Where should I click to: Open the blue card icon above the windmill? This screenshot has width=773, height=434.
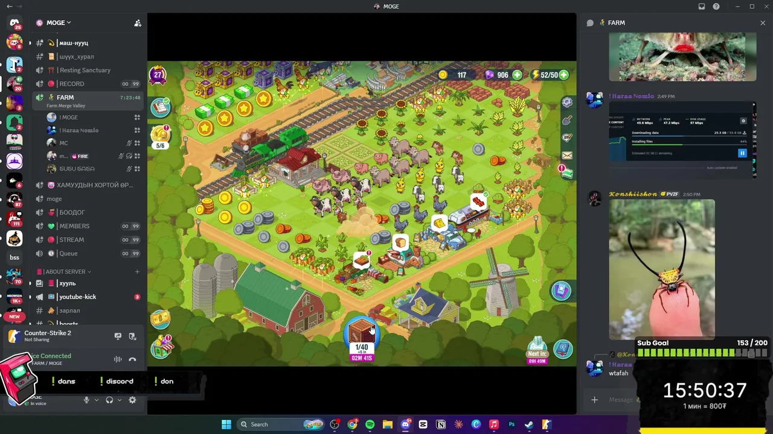pos(561,291)
